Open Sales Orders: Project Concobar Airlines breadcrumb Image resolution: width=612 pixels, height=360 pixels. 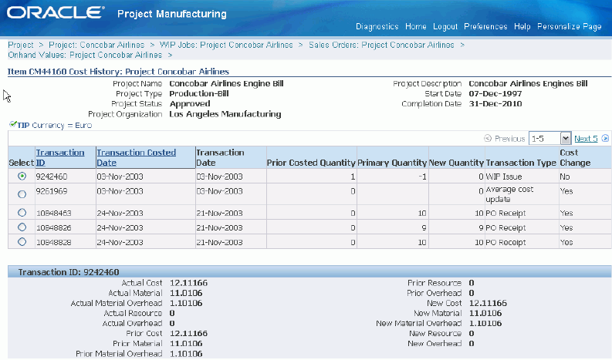tap(381, 45)
